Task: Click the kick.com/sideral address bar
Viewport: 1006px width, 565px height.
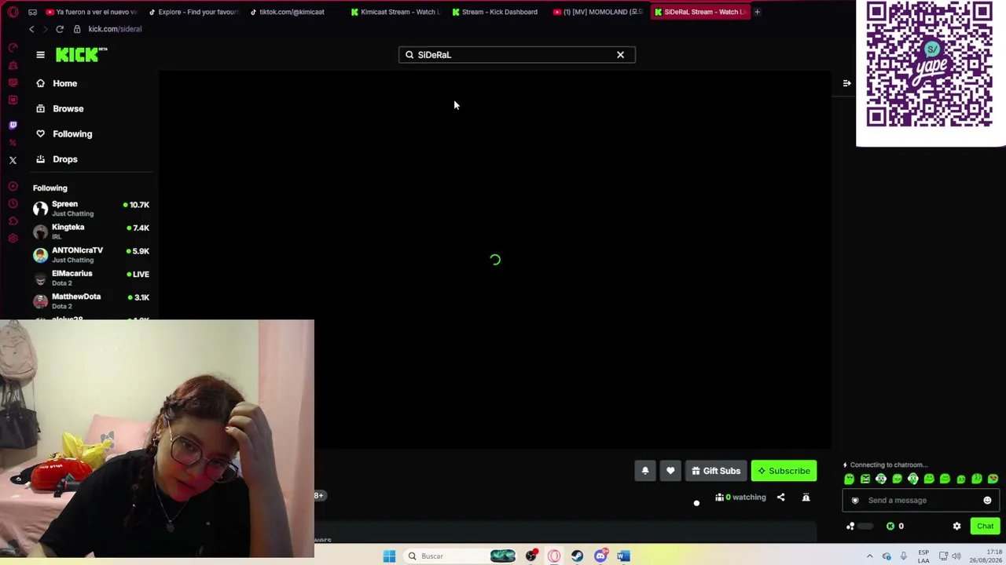Action: [115, 29]
